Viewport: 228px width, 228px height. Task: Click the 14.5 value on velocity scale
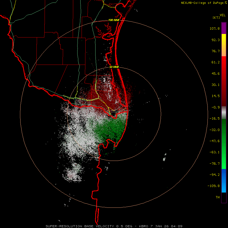(216, 96)
